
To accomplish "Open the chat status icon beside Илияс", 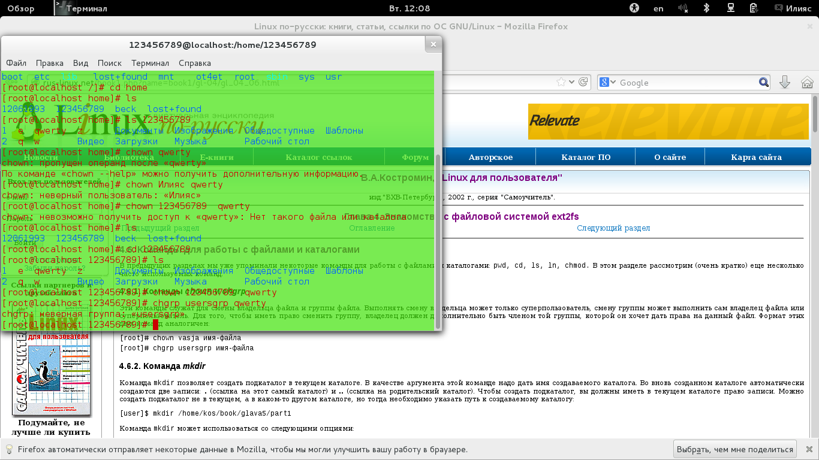I will click(778, 8).
